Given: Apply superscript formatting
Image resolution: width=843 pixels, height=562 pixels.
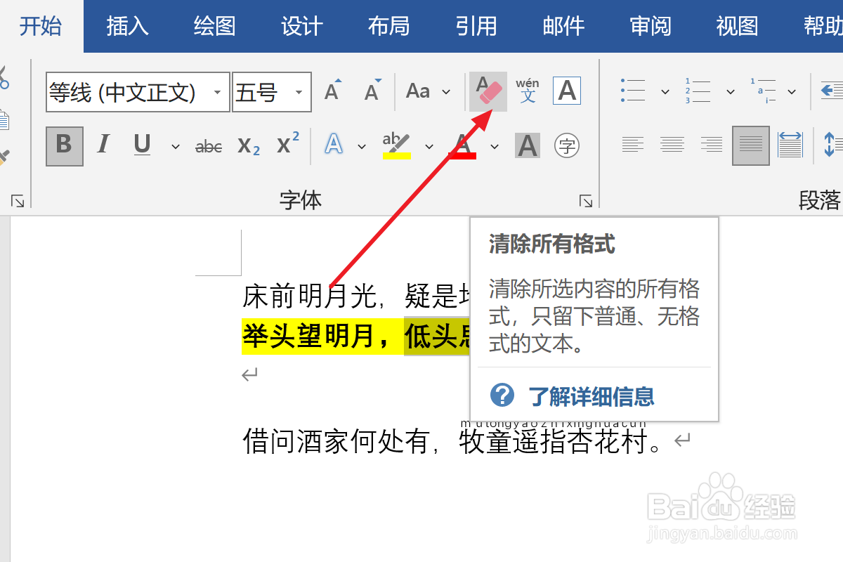Looking at the screenshot, I should [287, 145].
